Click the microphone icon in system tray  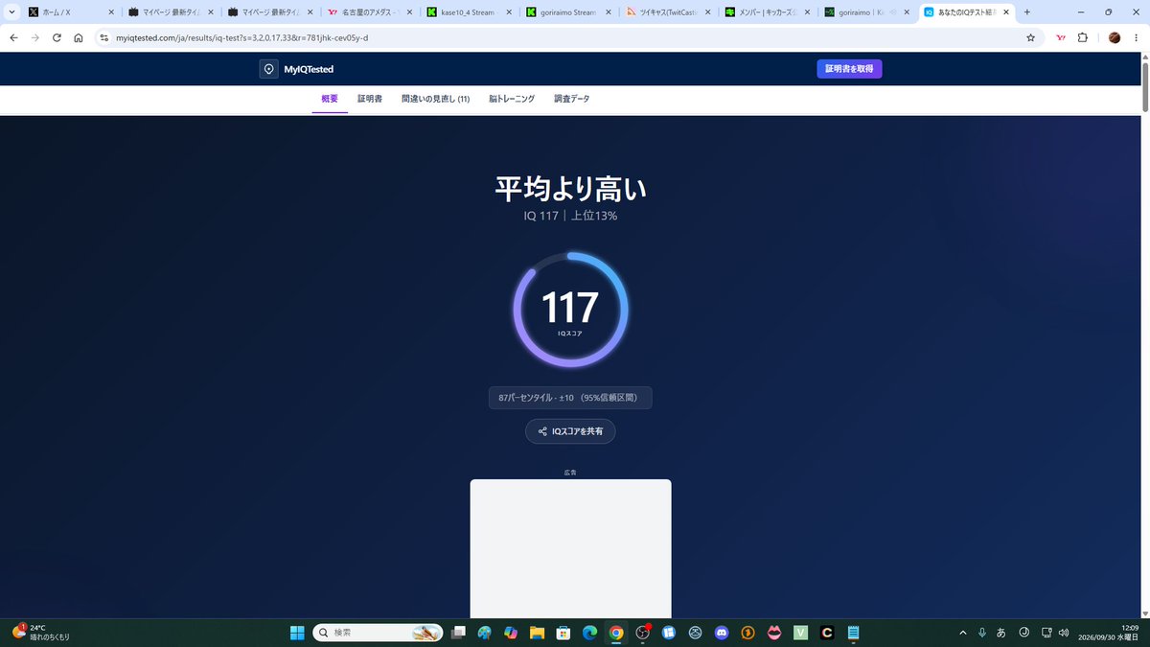click(x=982, y=633)
